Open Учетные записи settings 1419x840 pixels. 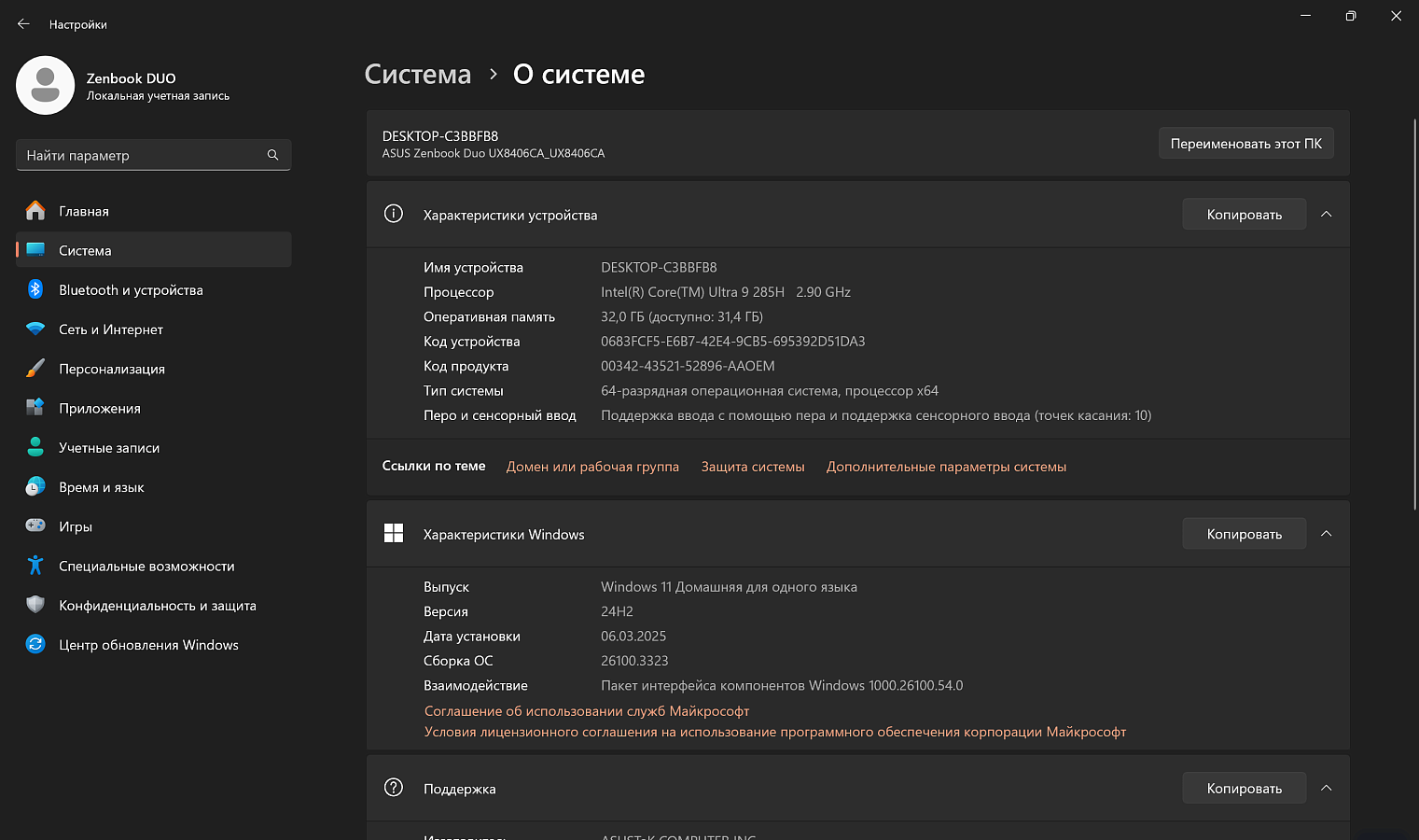click(154, 447)
